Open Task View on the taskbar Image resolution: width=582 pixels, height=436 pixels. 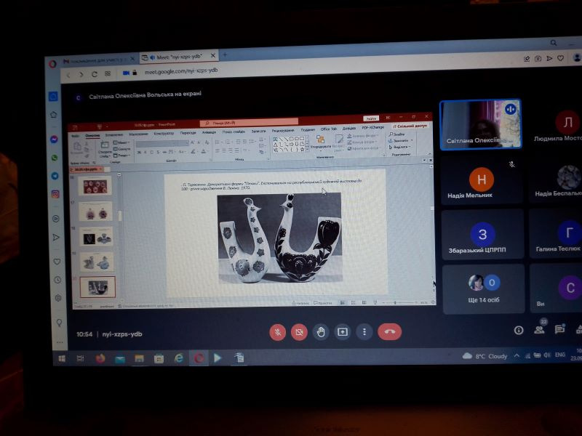pyautogui.click(x=80, y=358)
